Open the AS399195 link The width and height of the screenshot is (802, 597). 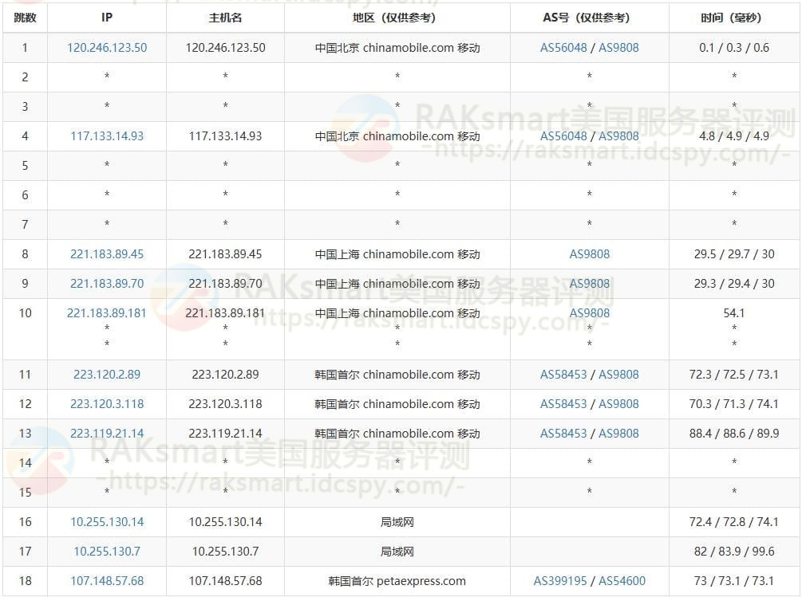click(560, 581)
